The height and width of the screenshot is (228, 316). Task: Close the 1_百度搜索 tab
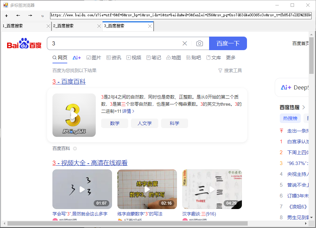48,26
